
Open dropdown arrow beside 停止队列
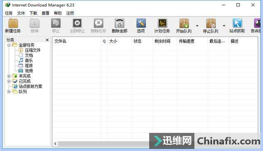(x=224, y=26)
